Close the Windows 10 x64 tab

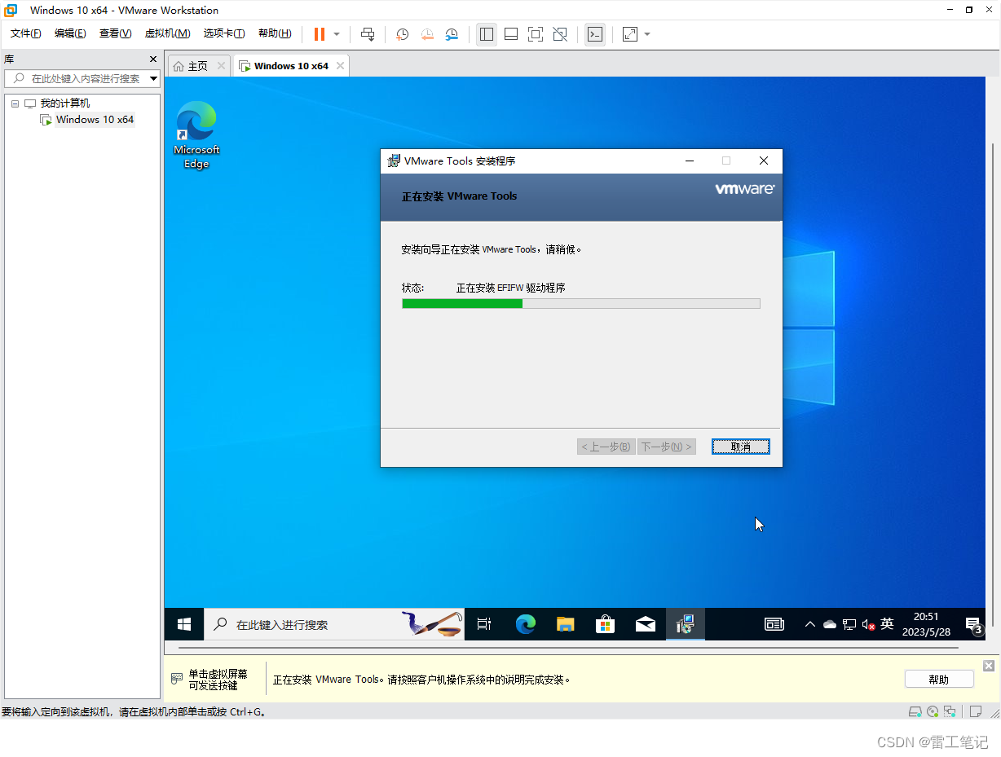[x=340, y=66]
